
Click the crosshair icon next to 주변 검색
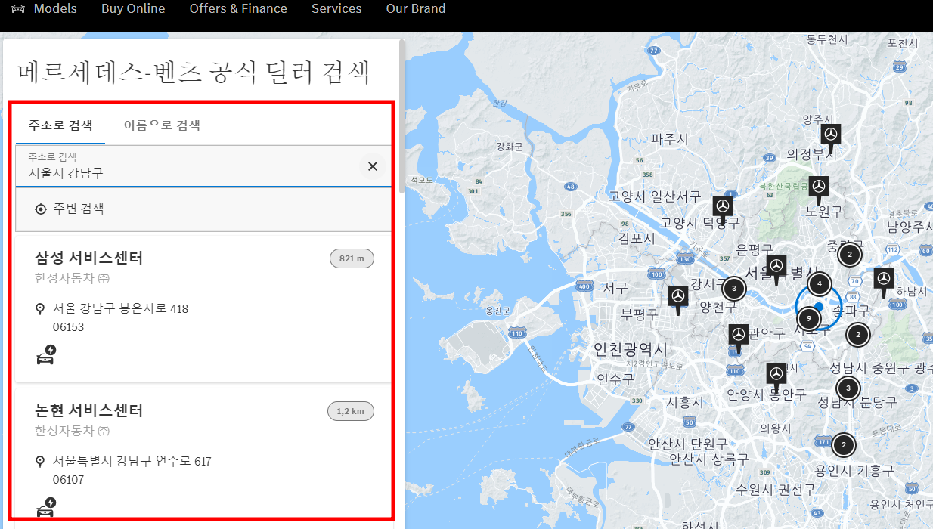coord(41,209)
